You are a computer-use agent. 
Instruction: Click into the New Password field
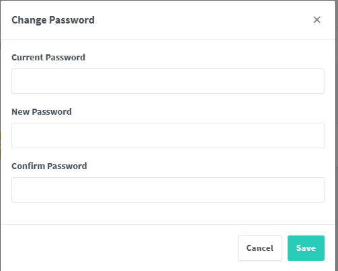click(168, 135)
